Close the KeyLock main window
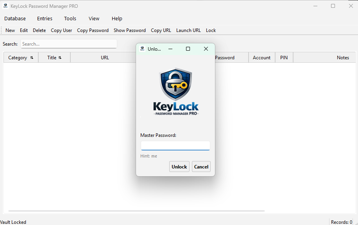The height and width of the screenshot is (225, 358). [351, 6]
